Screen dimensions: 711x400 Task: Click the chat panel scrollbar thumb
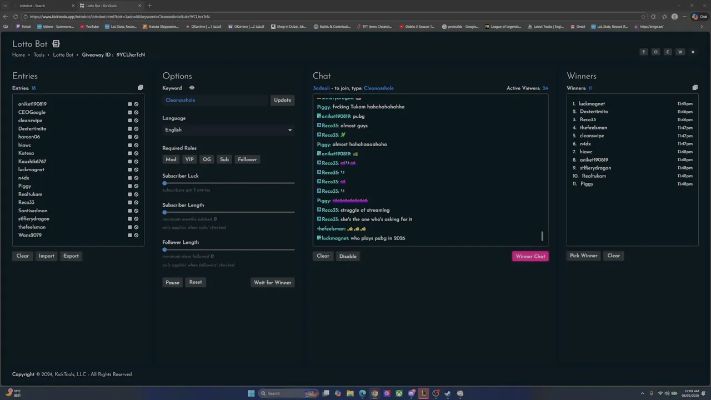(x=542, y=236)
